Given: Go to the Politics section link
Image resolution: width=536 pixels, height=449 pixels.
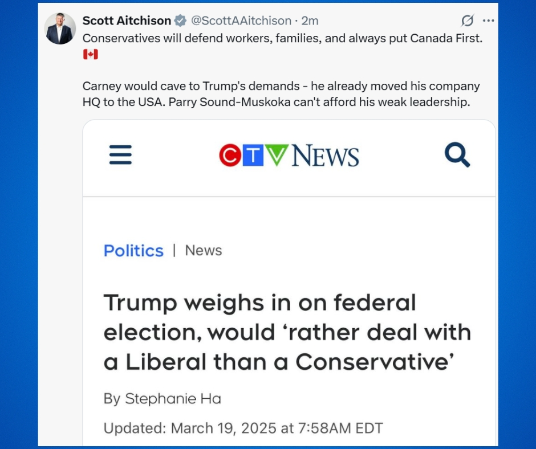Looking at the screenshot, I should point(133,251).
